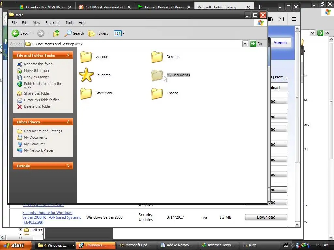Screen dimensions: 334x250
Task: Click Move this folder
Action: 37,71
